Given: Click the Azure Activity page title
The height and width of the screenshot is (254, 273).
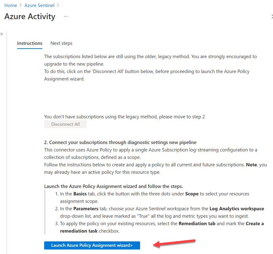Looking at the screenshot, I should pyautogui.click(x=29, y=16).
